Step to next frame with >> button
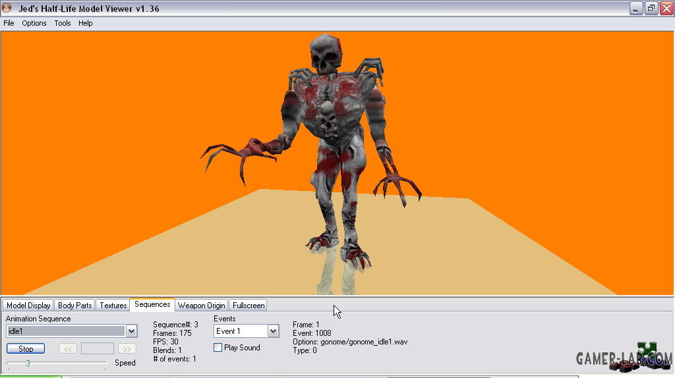675x378 pixels. click(x=127, y=349)
